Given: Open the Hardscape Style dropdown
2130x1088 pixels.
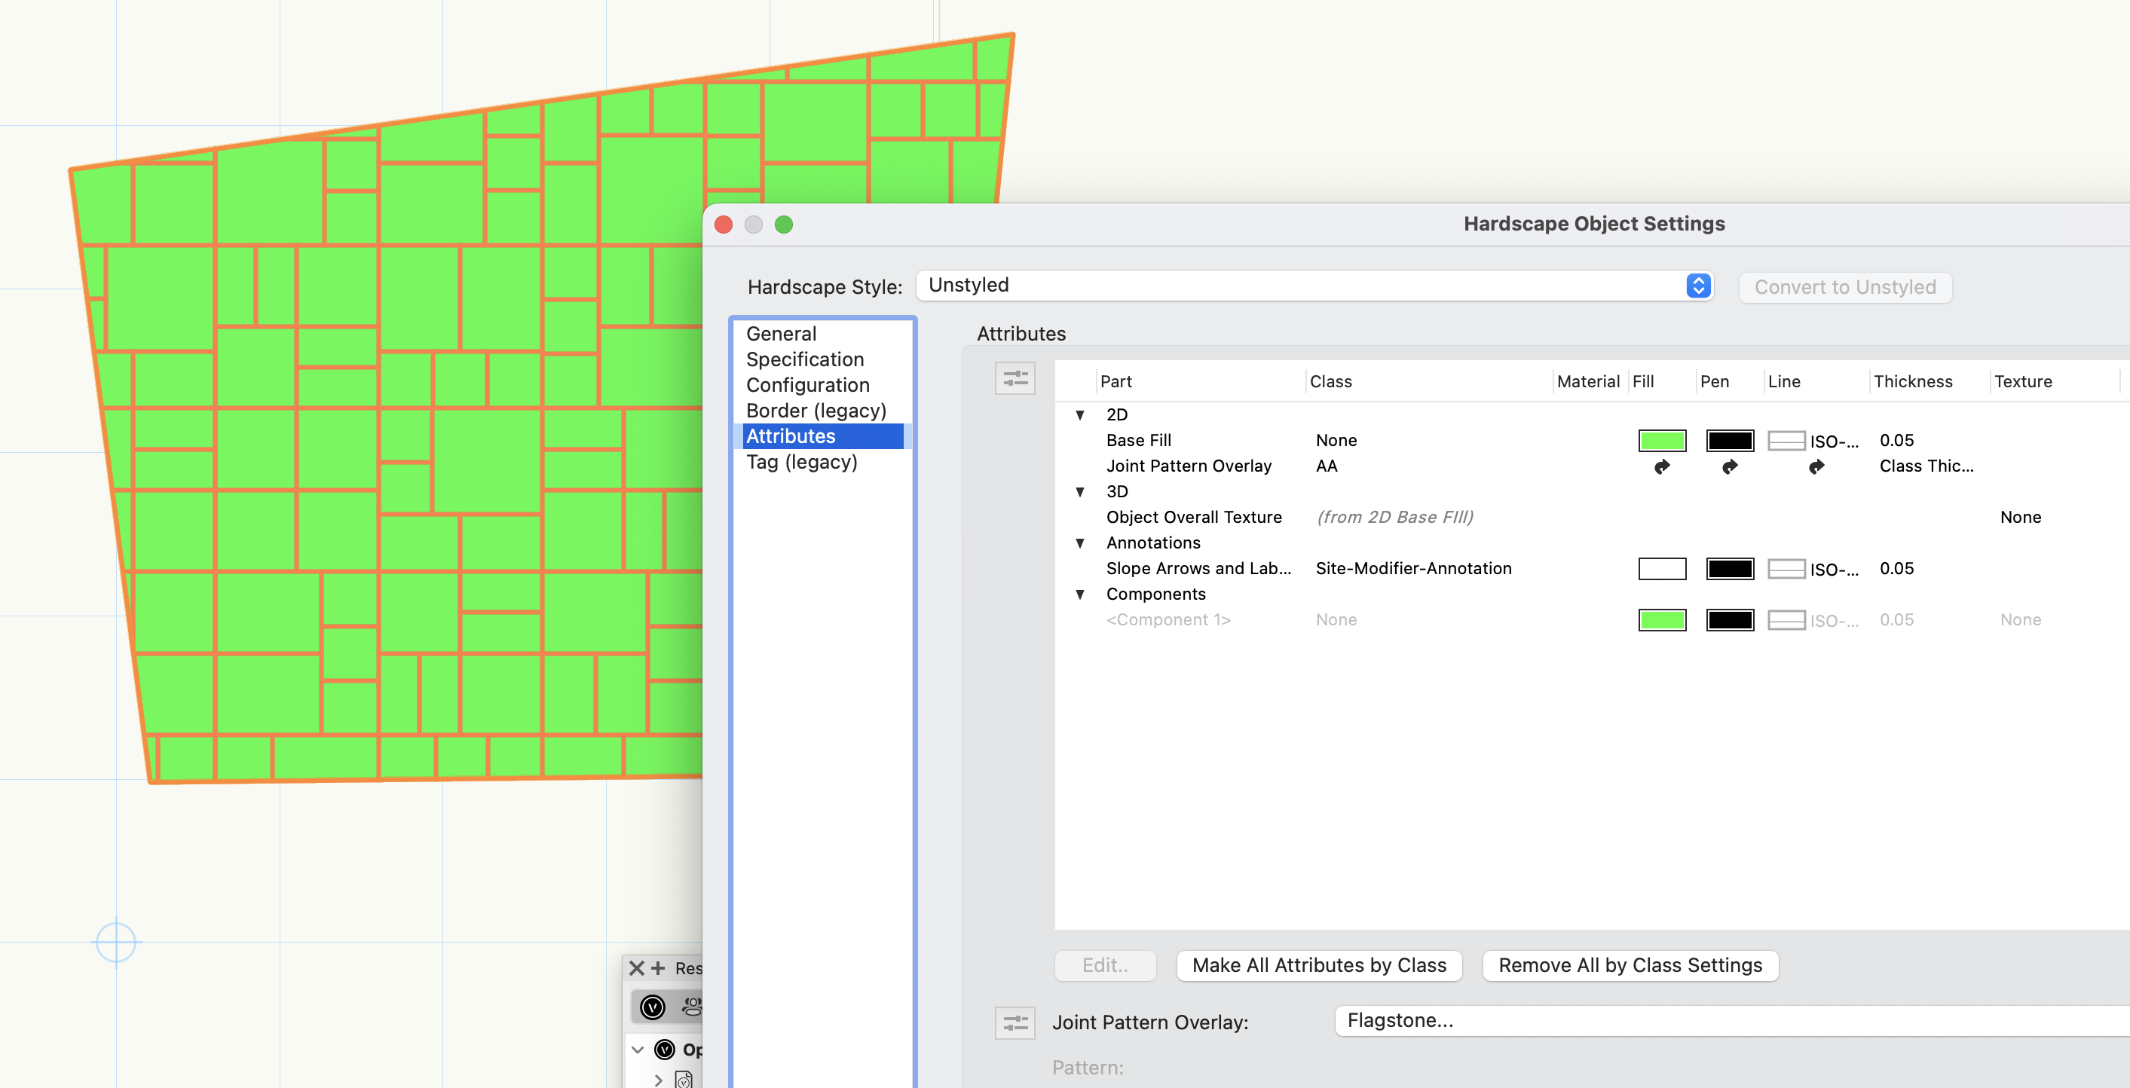Looking at the screenshot, I should click(1314, 286).
